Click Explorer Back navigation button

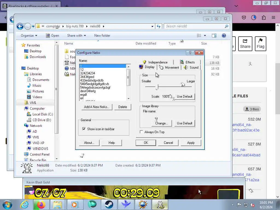pyautogui.click(x=20, y=27)
